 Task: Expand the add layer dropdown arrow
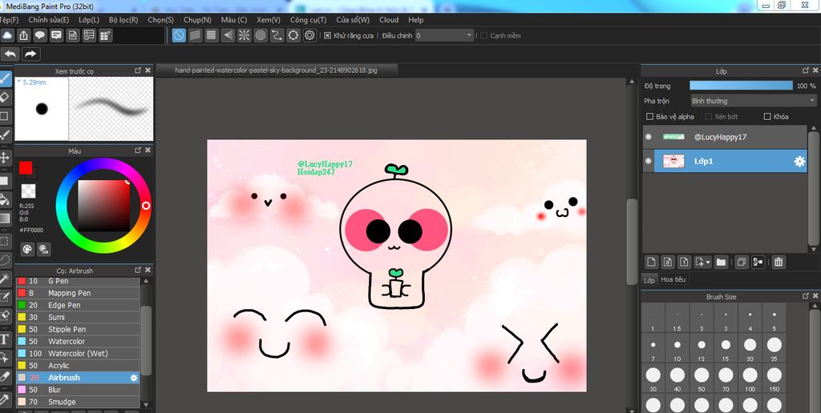coord(708,262)
